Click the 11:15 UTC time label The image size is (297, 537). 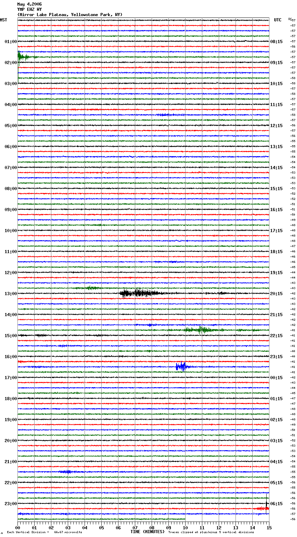[276, 105]
